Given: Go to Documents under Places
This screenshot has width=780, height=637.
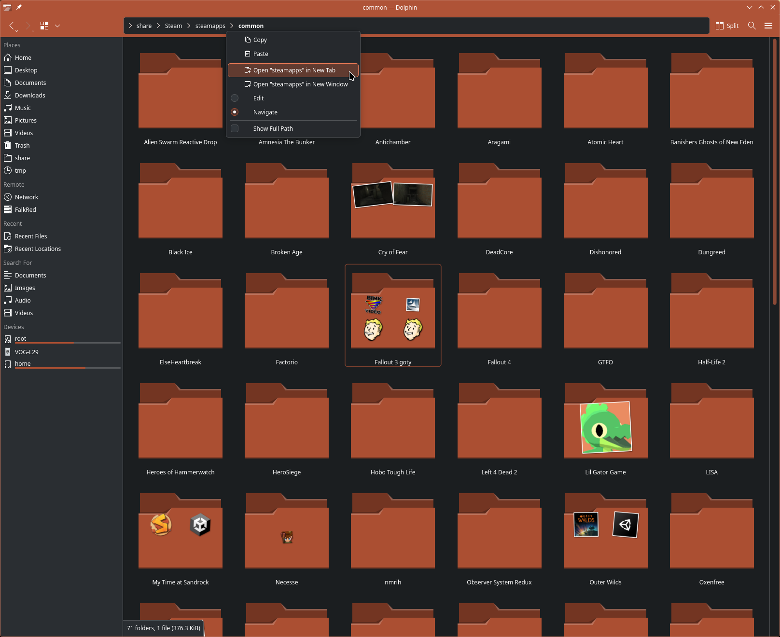Looking at the screenshot, I should click(x=61, y=83).
